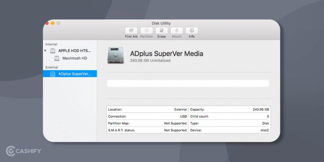324x162 pixels.
Task: Click the Mount toolbar icon
Action: pyautogui.click(x=177, y=31)
